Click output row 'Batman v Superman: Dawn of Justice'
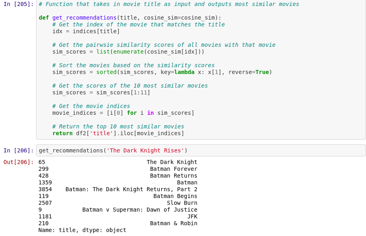This screenshot has height=236, width=366. coord(118,210)
